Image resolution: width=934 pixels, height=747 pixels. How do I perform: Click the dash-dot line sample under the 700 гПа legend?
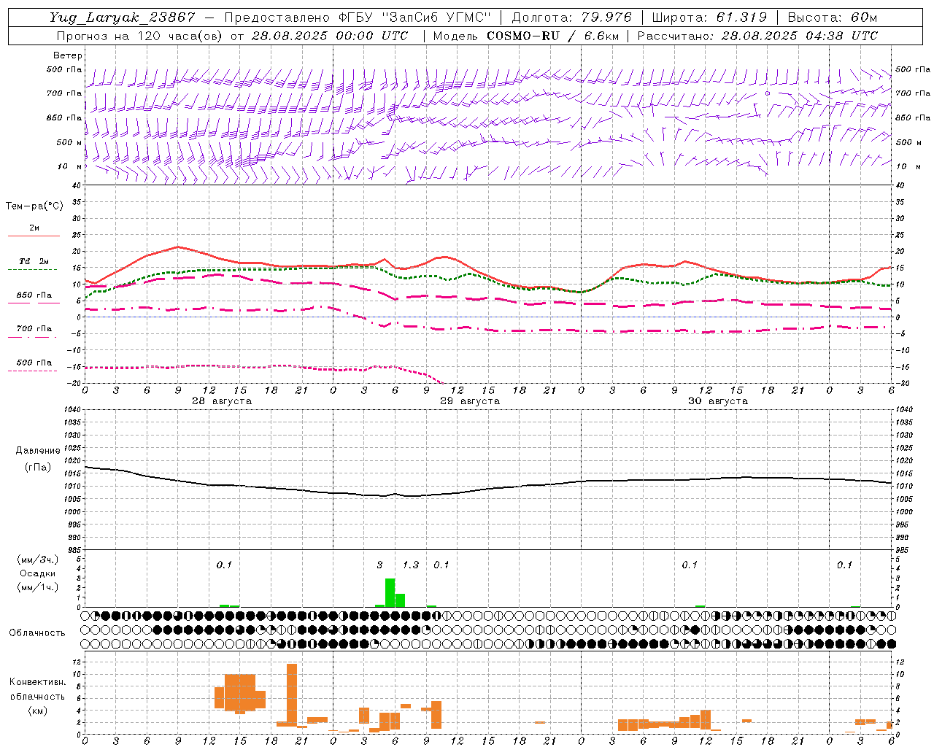(34, 337)
